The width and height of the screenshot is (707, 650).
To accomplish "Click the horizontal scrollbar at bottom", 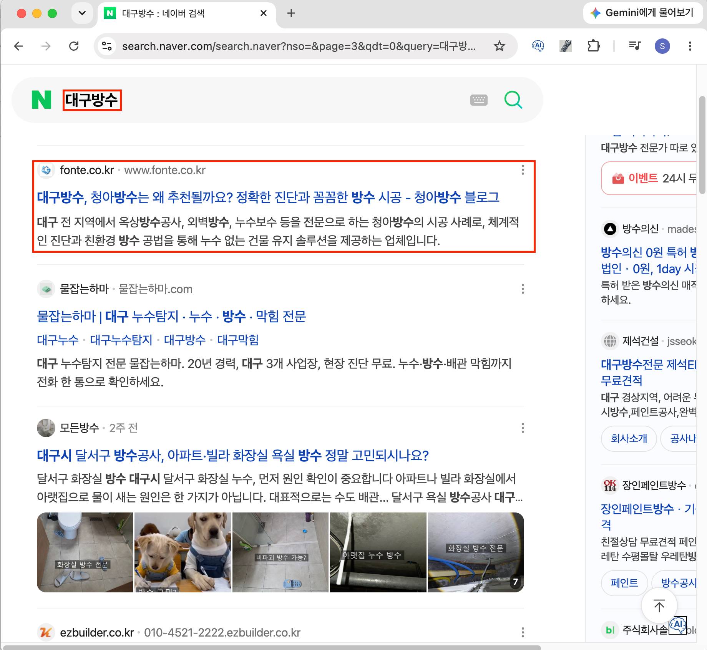I will pos(272,647).
